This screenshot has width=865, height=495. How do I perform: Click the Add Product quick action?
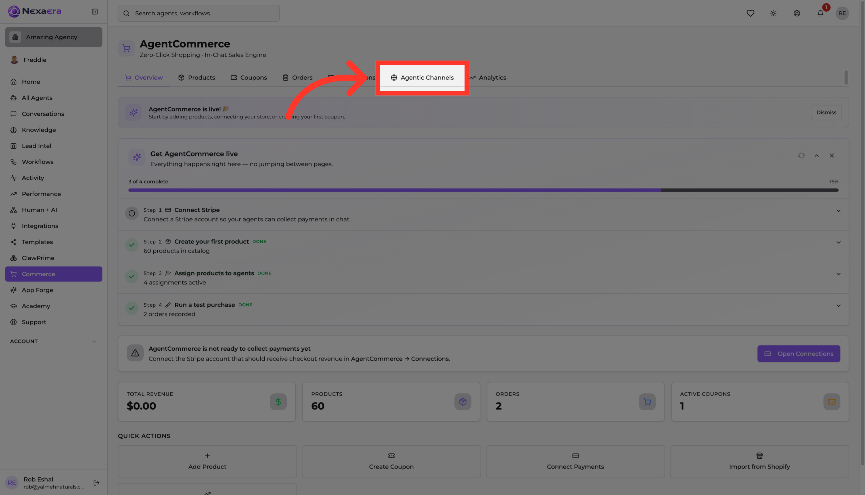207,462
